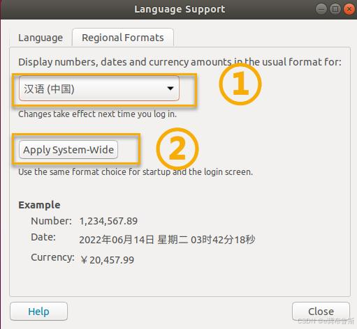Click the orange circled number 1 annotation
The width and height of the screenshot is (357, 329).
(x=240, y=84)
